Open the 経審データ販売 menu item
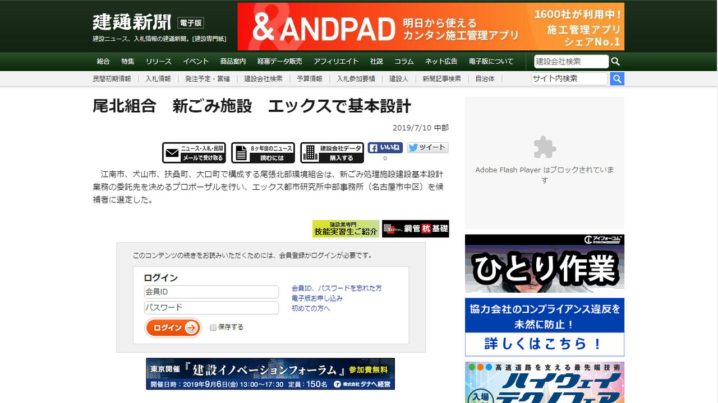718x403 pixels. click(279, 62)
